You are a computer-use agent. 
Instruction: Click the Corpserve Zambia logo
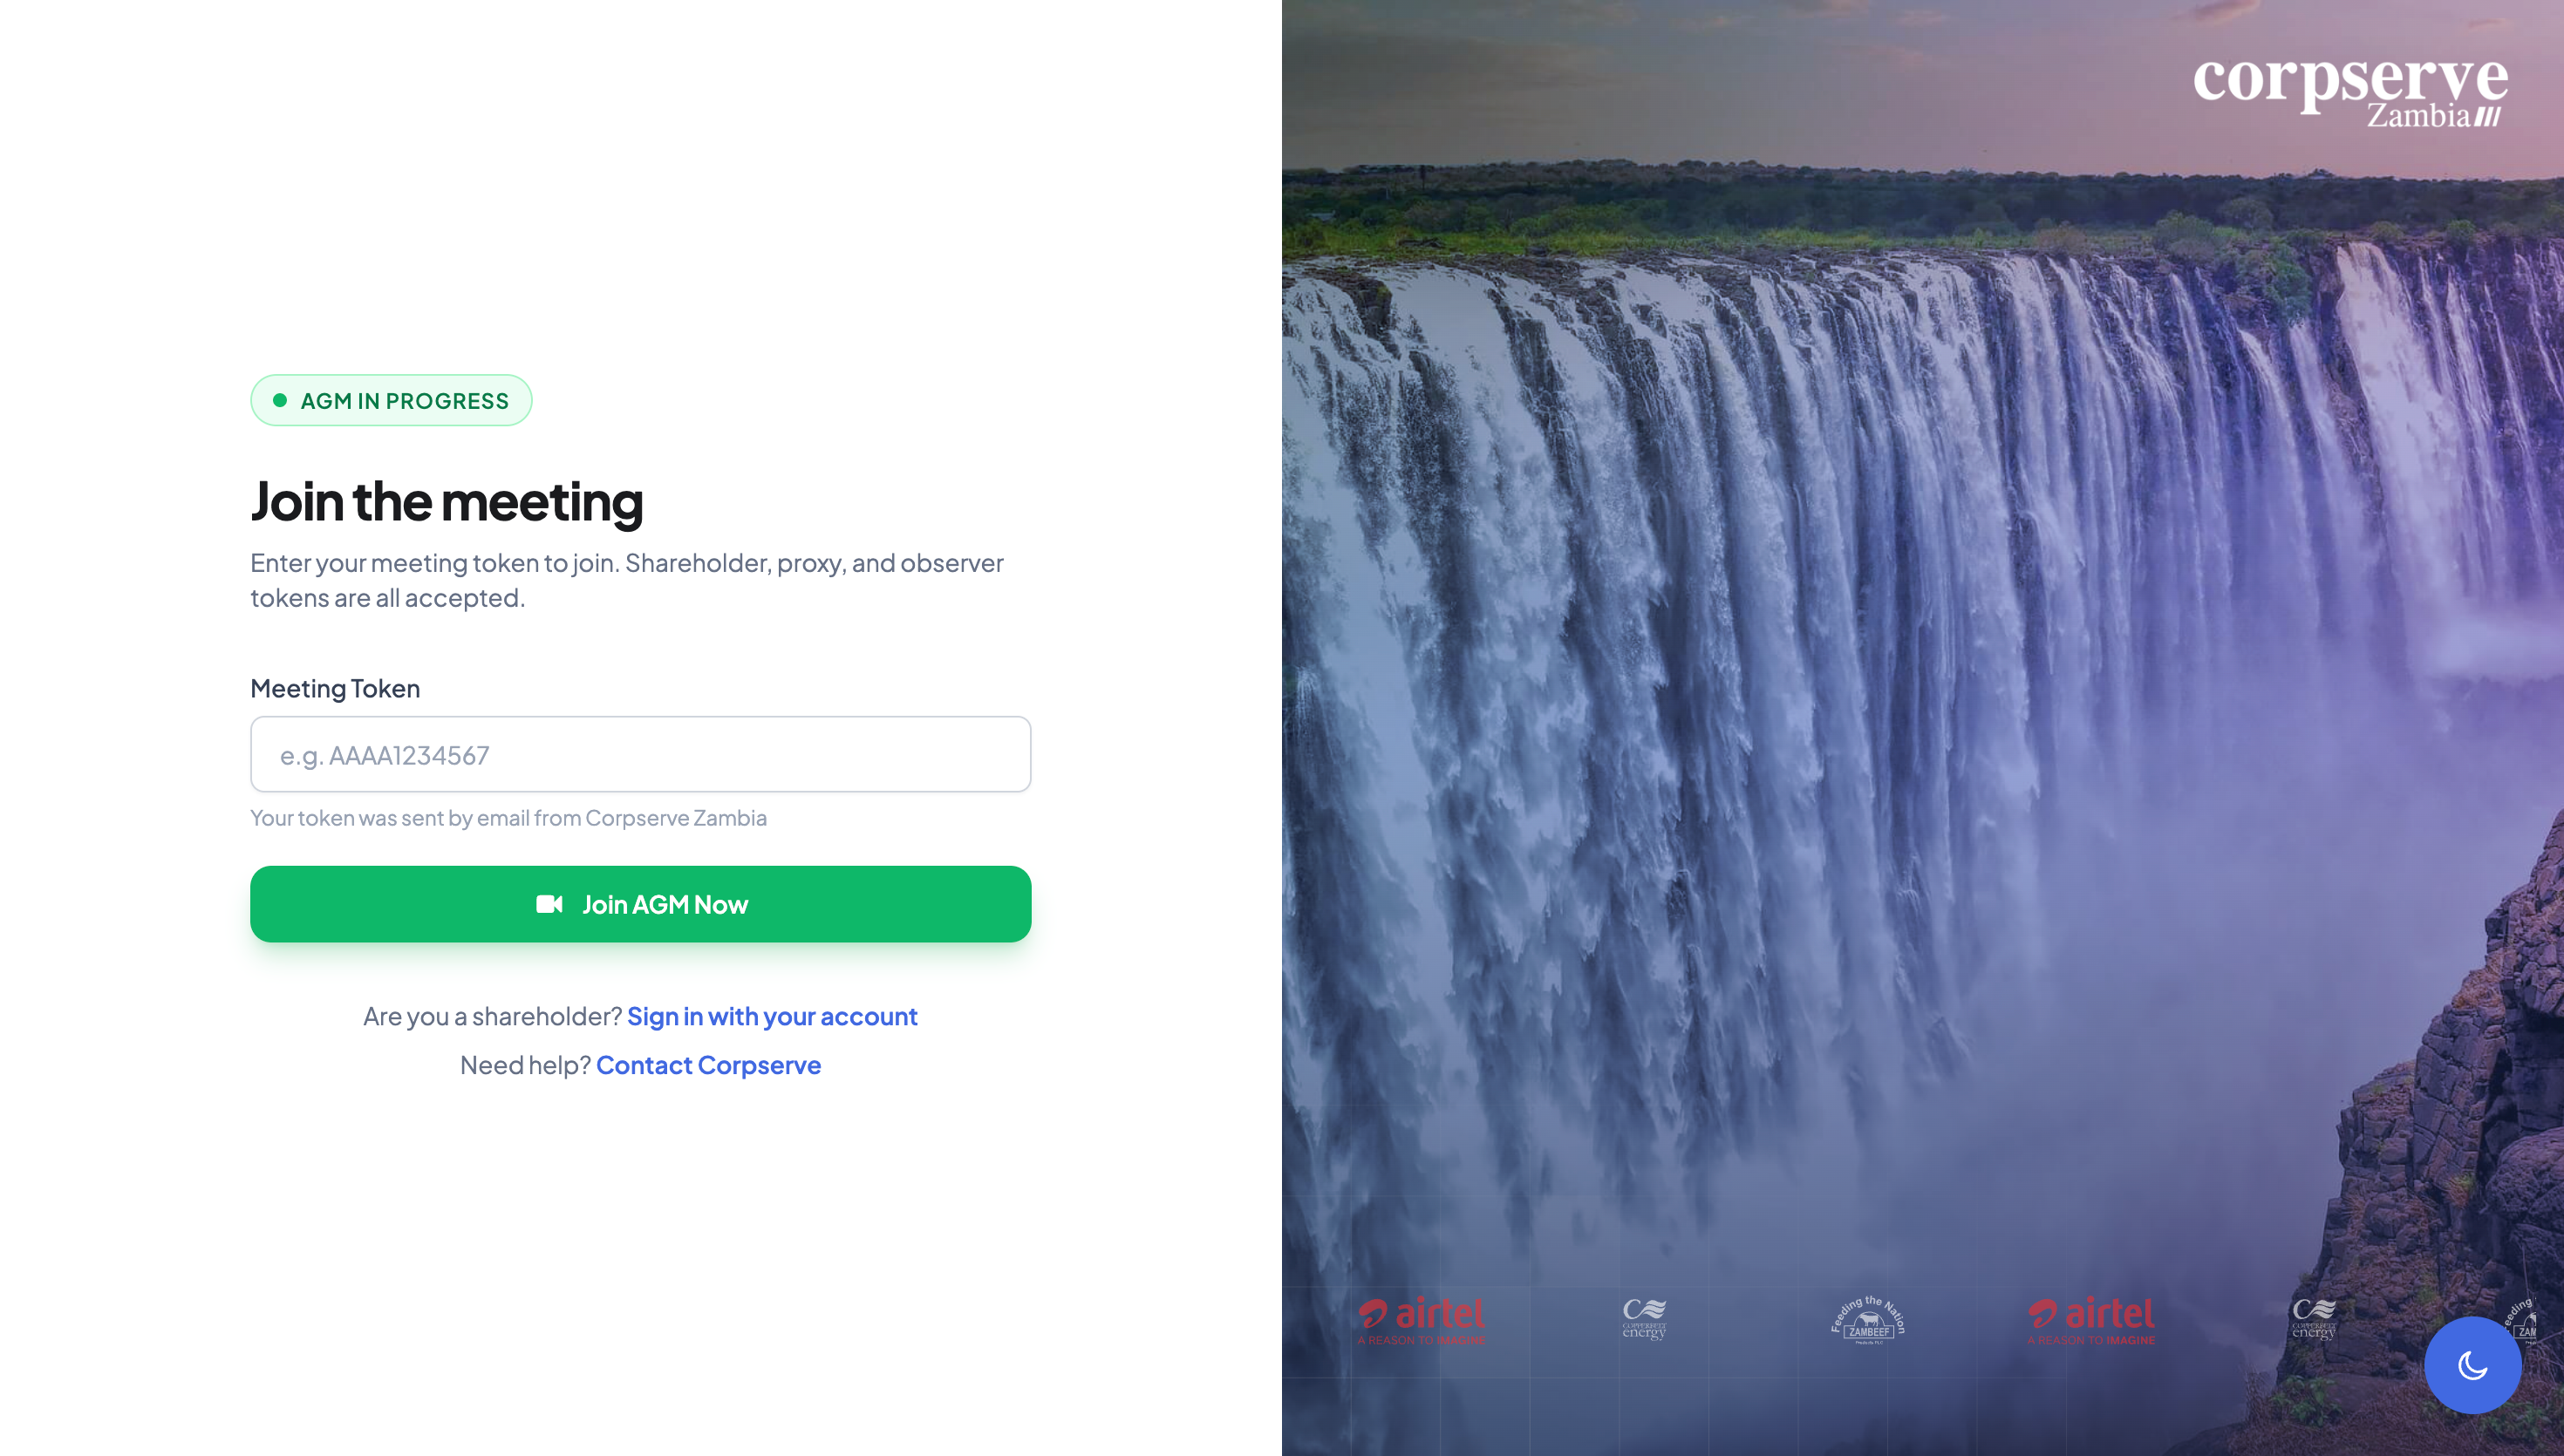click(2350, 92)
